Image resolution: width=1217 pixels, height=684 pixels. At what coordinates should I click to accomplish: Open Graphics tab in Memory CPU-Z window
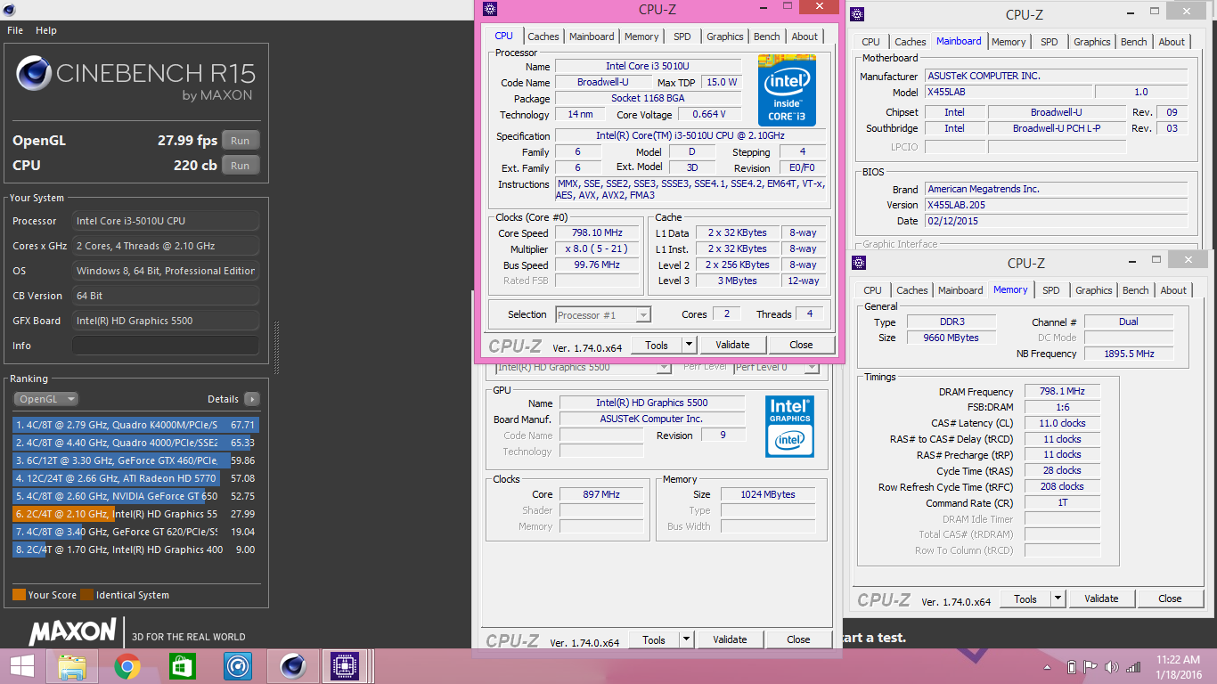pos(1093,290)
